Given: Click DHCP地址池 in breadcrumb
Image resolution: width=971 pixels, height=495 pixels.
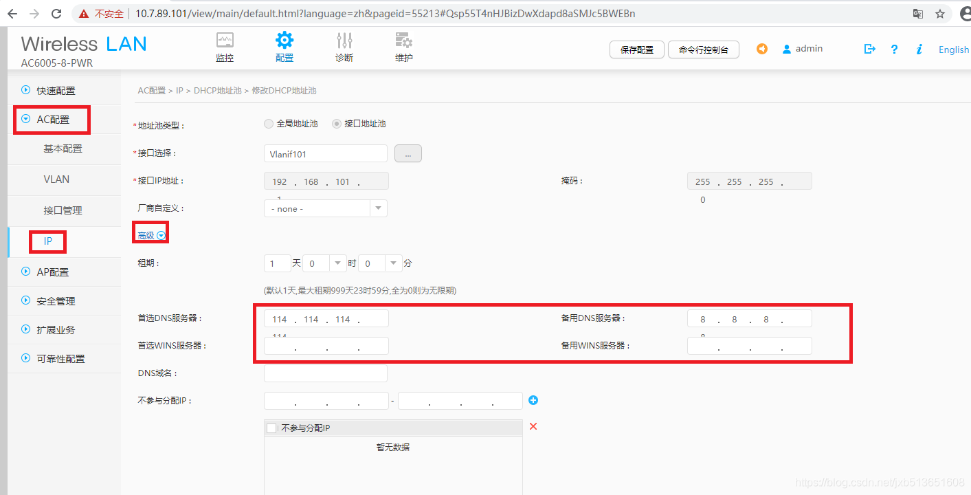Looking at the screenshot, I should (x=218, y=91).
